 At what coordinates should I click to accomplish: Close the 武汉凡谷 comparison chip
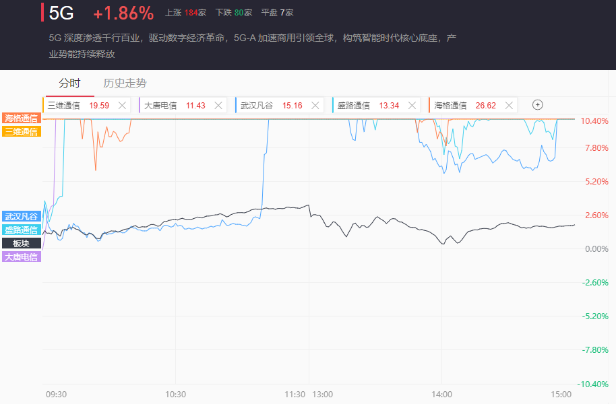pyautogui.click(x=315, y=105)
